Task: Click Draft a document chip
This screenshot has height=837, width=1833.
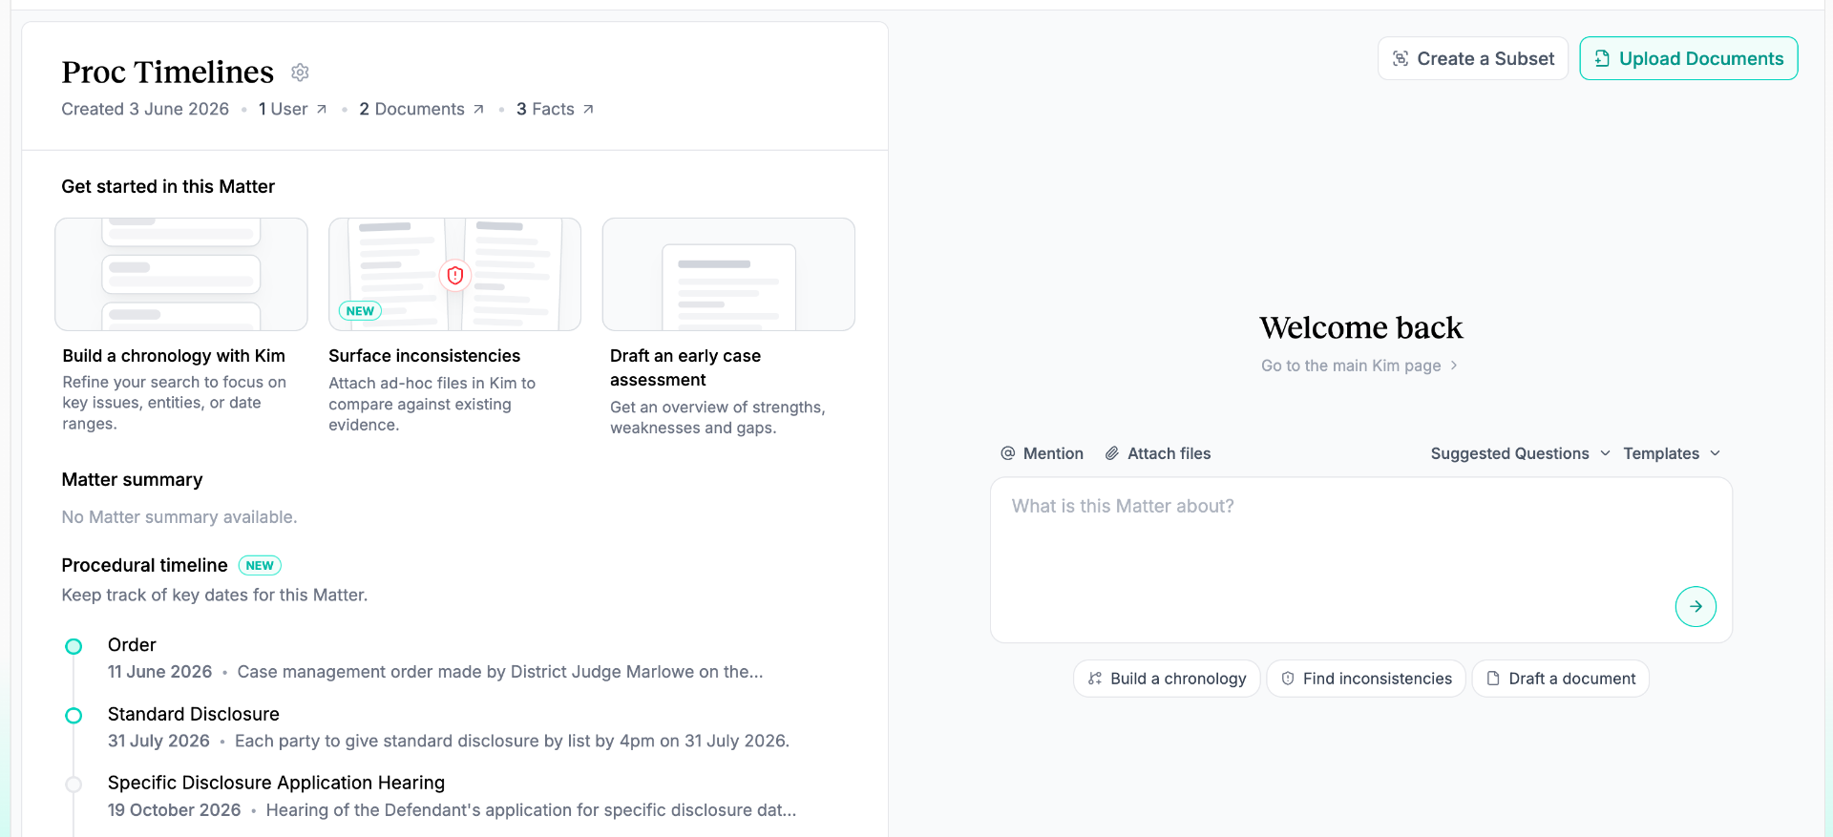Action: click(x=1560, y=679)
